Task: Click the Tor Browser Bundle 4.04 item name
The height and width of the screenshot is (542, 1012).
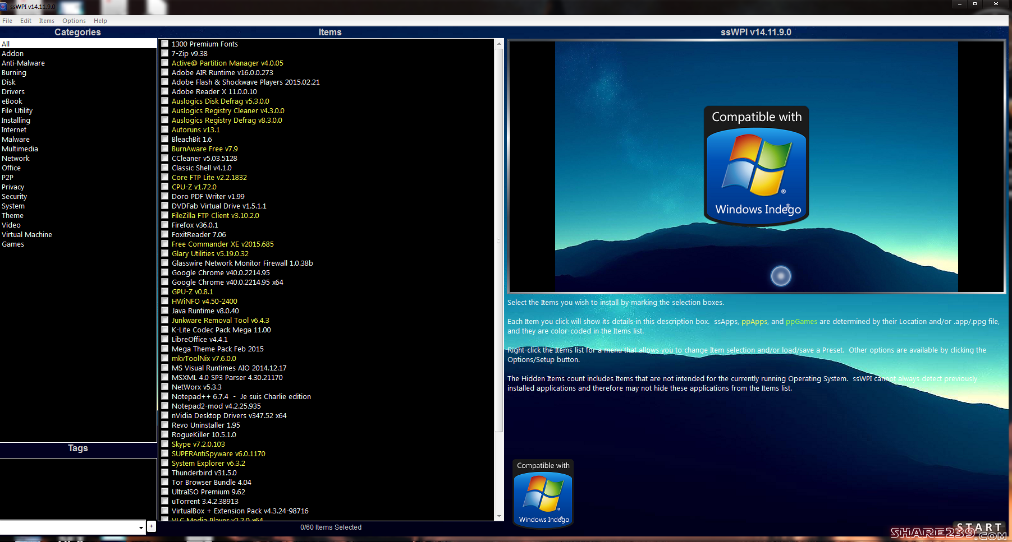Action: point(212,482)
